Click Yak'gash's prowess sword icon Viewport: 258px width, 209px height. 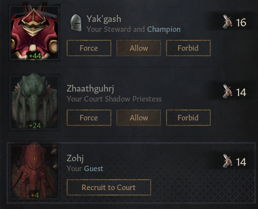[x=227, y=22]
